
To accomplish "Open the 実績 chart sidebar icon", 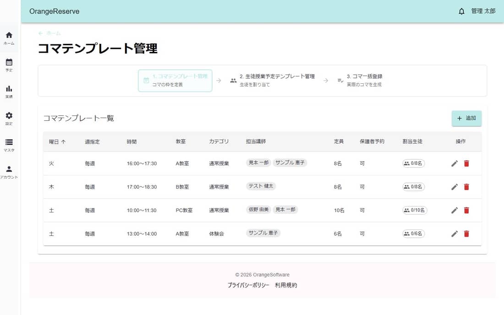I will 9,91.
